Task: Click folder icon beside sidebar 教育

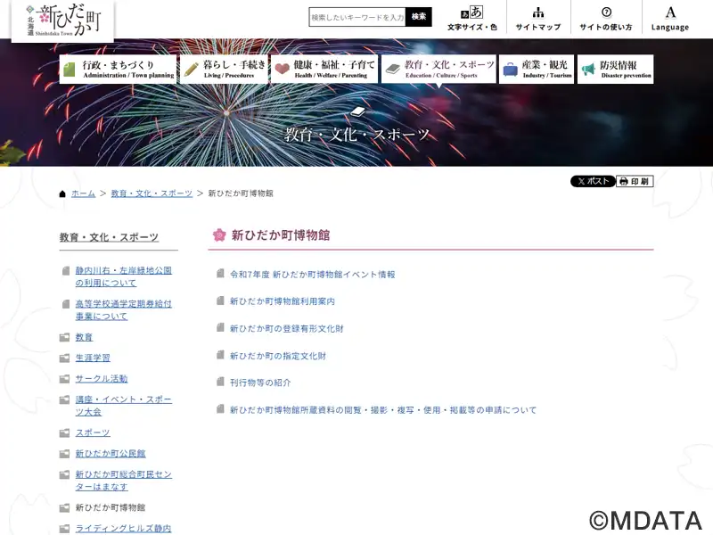Action: pyautogui.click(x=64, y=337)
